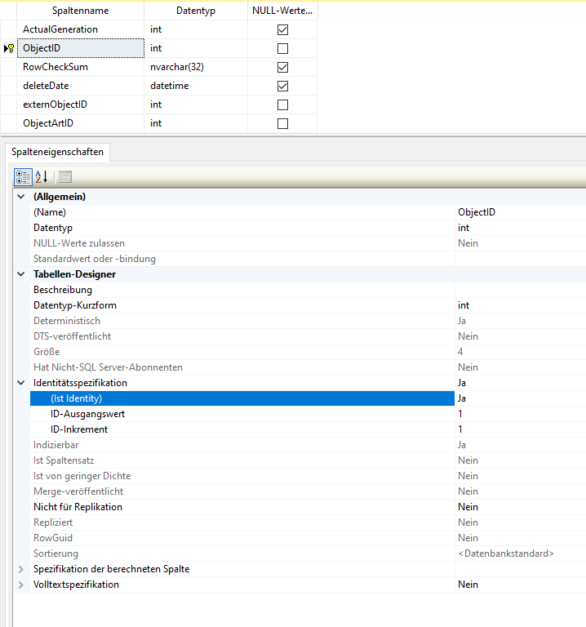Click the nvarchar(32) data type cell

(x=196, y=67)
